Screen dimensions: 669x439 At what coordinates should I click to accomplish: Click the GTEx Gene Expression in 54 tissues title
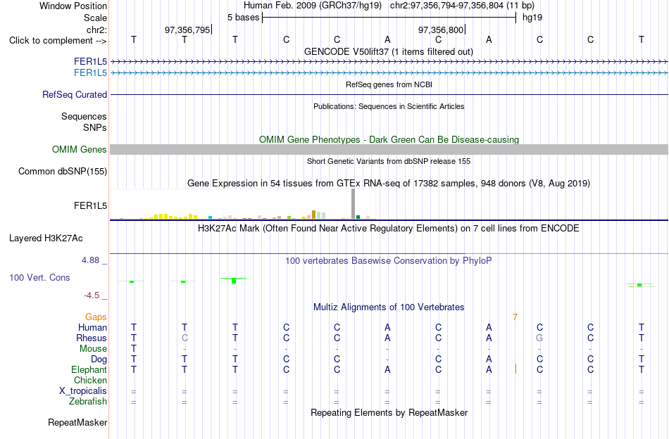(389, 184)
